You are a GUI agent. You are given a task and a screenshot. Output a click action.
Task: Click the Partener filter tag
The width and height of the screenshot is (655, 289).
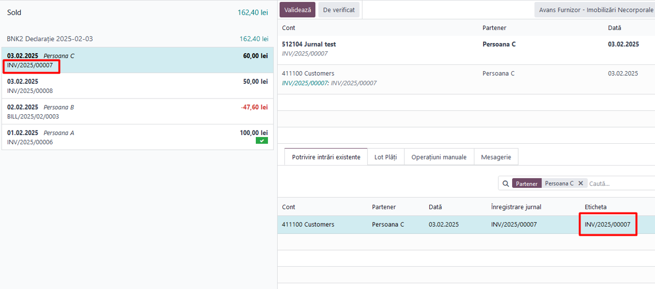tap(527, 183)
